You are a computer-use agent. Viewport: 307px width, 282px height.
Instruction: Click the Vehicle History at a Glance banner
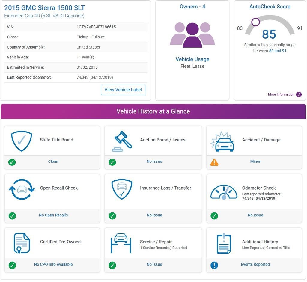point(153,111)
